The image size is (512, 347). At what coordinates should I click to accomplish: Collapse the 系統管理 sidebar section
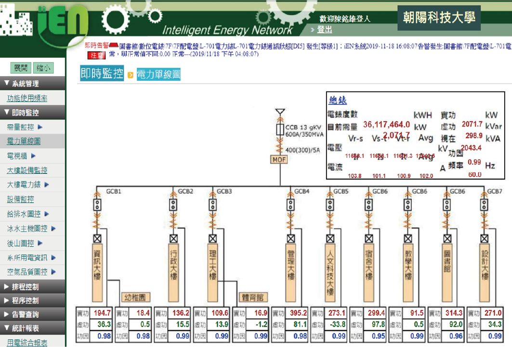coord(32,83)
